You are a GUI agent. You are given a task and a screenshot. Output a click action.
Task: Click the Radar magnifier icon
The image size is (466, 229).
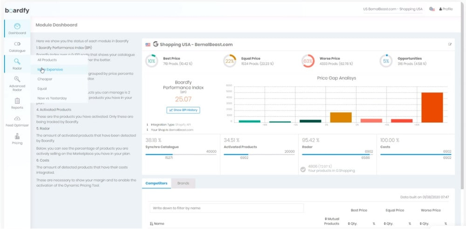[17, 61]
